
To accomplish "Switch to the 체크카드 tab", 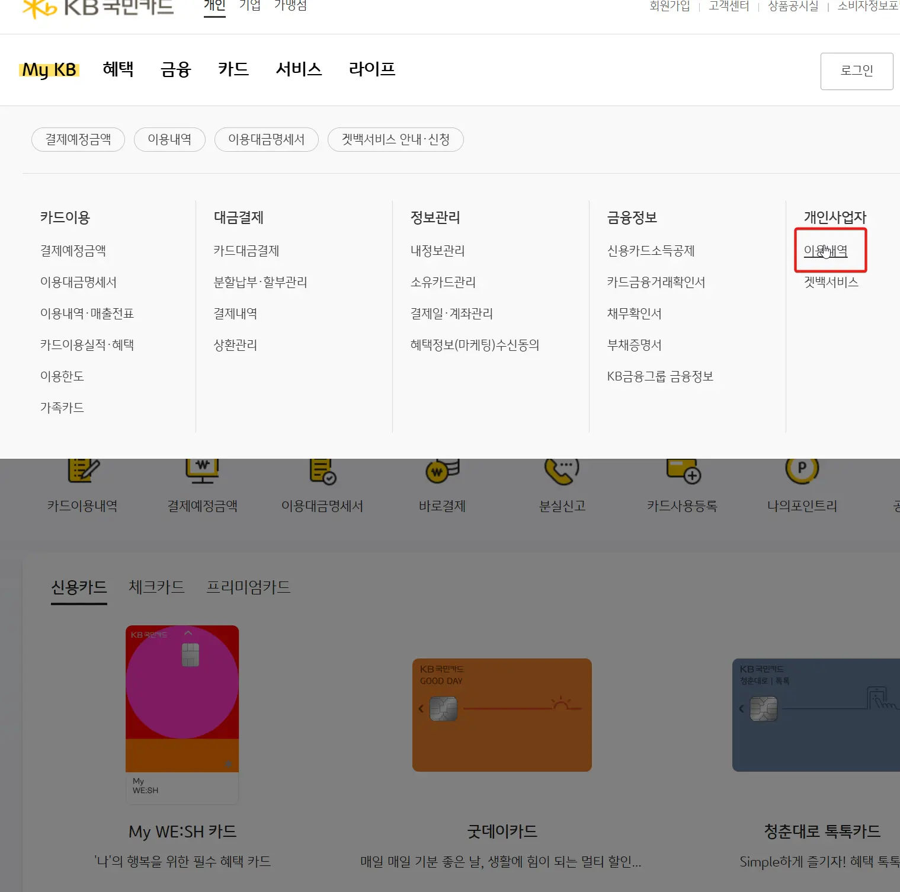I will point(157,587).
